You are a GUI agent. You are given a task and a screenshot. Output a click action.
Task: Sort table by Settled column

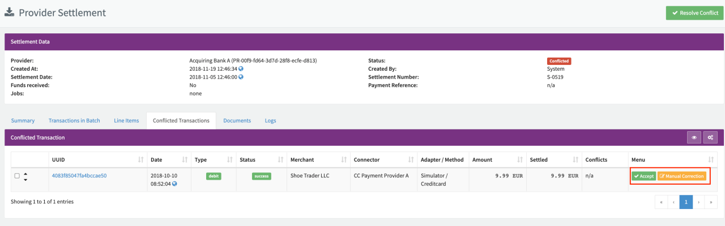click(x=575, y=160)
